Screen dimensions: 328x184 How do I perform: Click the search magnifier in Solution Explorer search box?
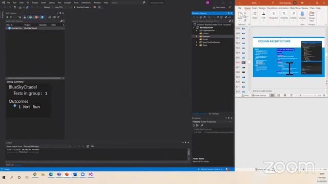[230, 21]
